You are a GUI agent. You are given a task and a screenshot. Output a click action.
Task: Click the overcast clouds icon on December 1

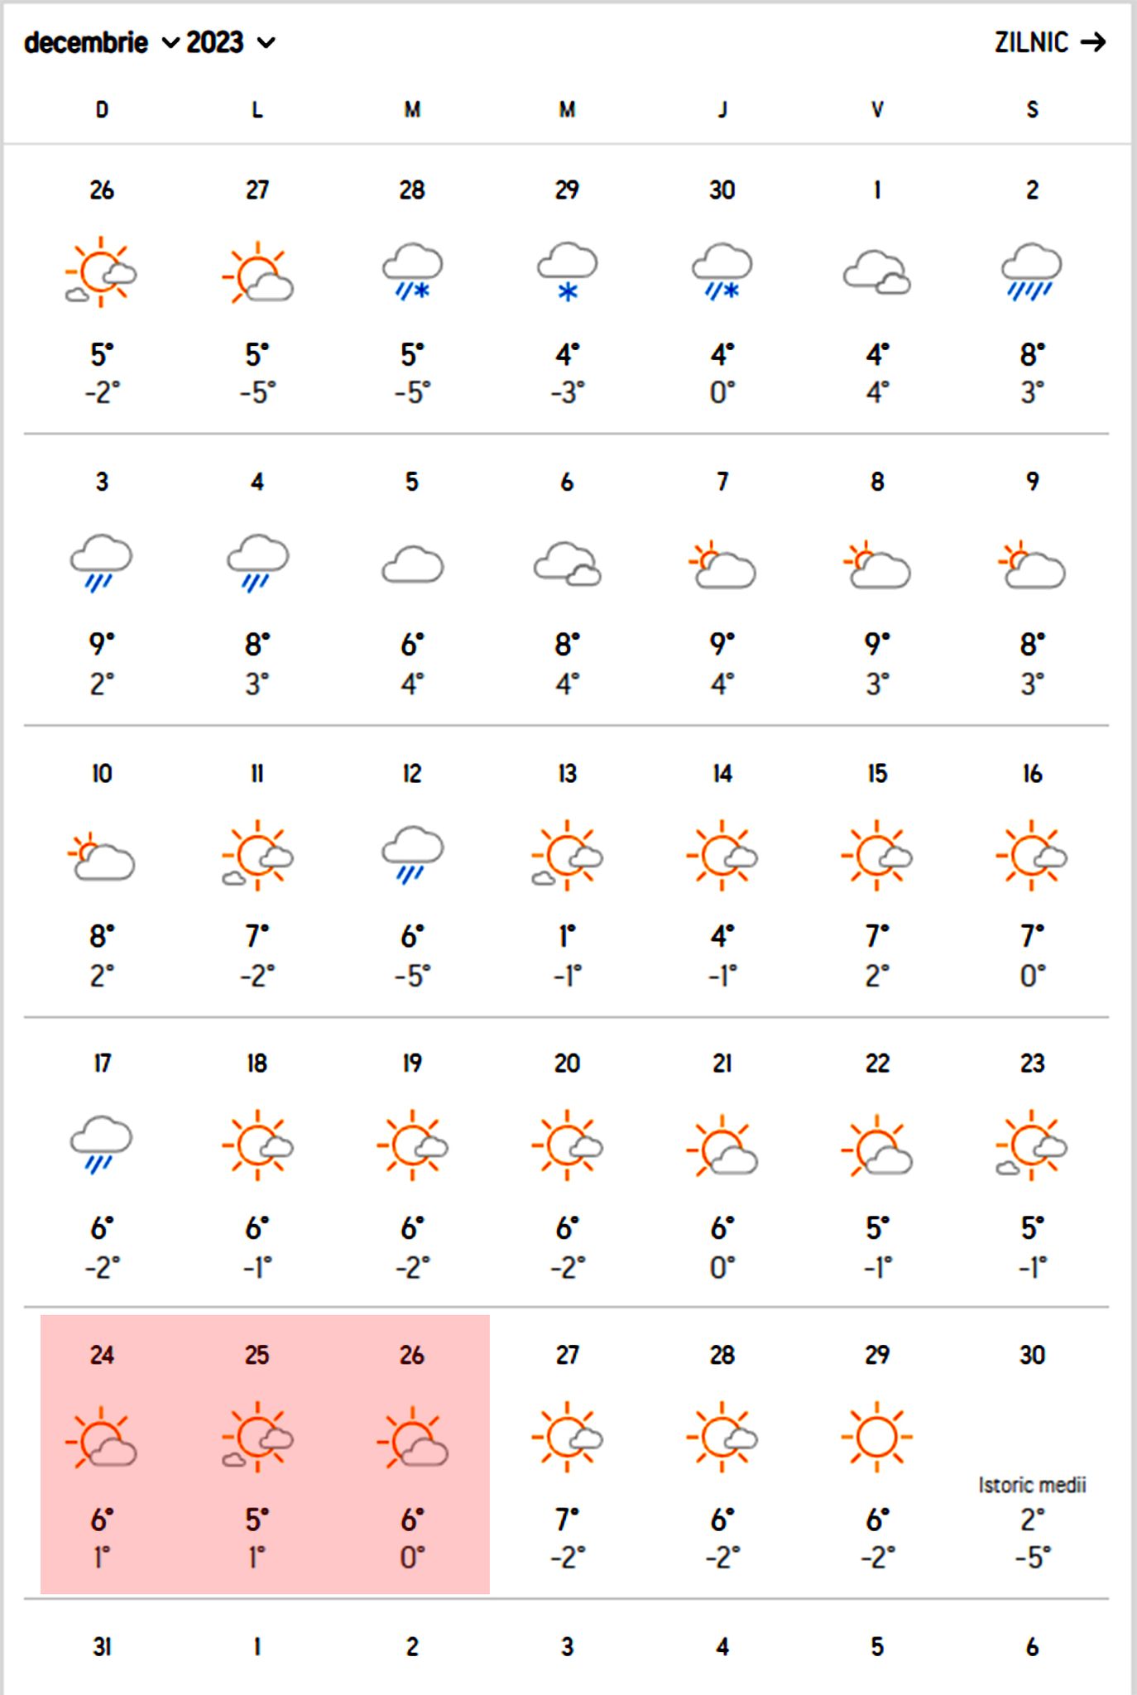[876, 271]
